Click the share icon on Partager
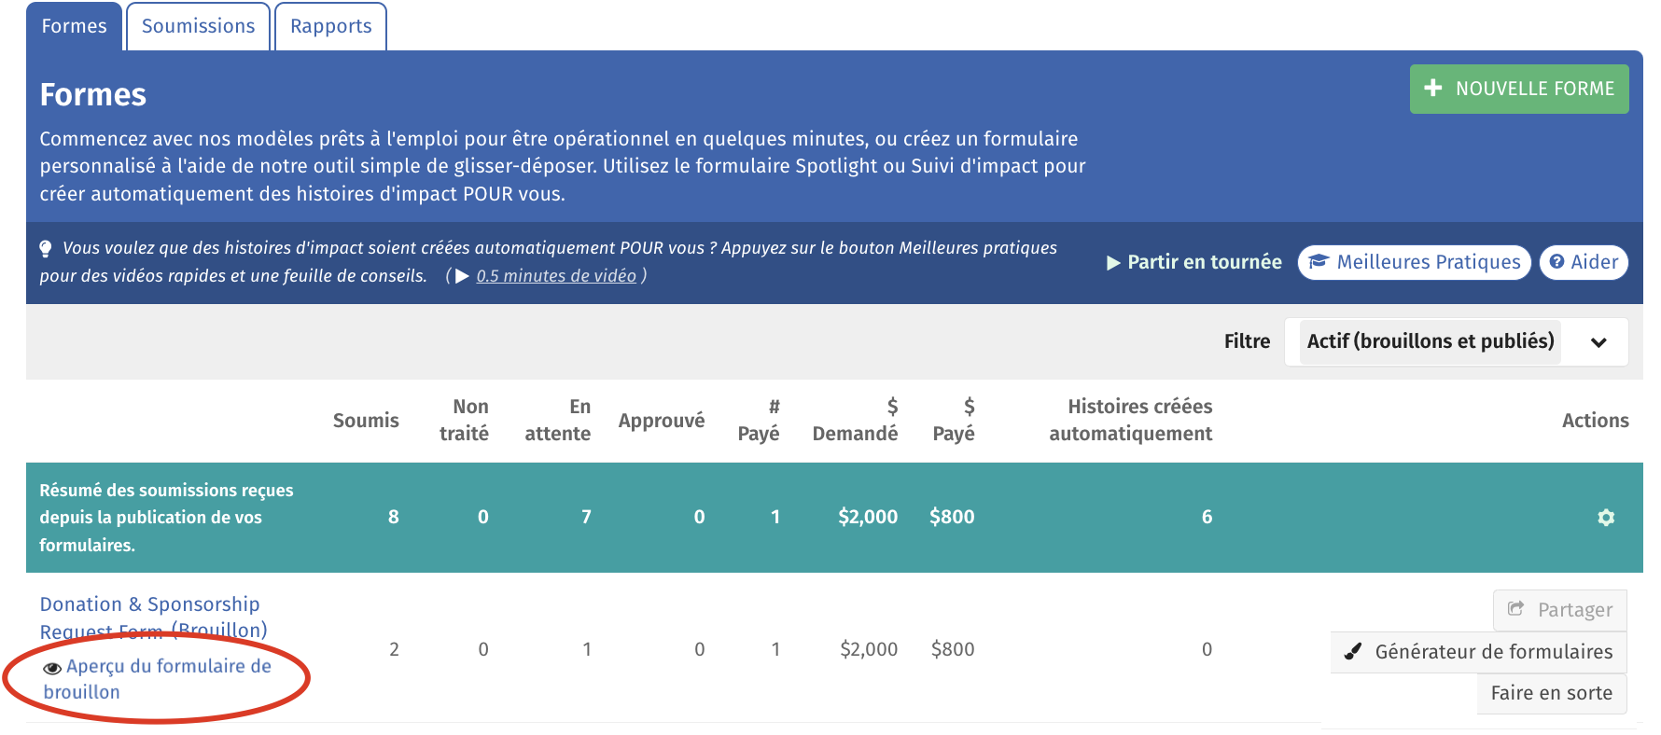The width and height of the screenshot is (1661, 735). pos(1516,608)
